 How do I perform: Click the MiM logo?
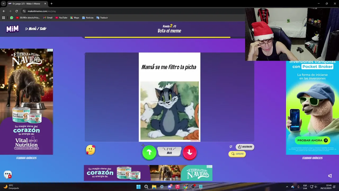[x=12, y=29]
